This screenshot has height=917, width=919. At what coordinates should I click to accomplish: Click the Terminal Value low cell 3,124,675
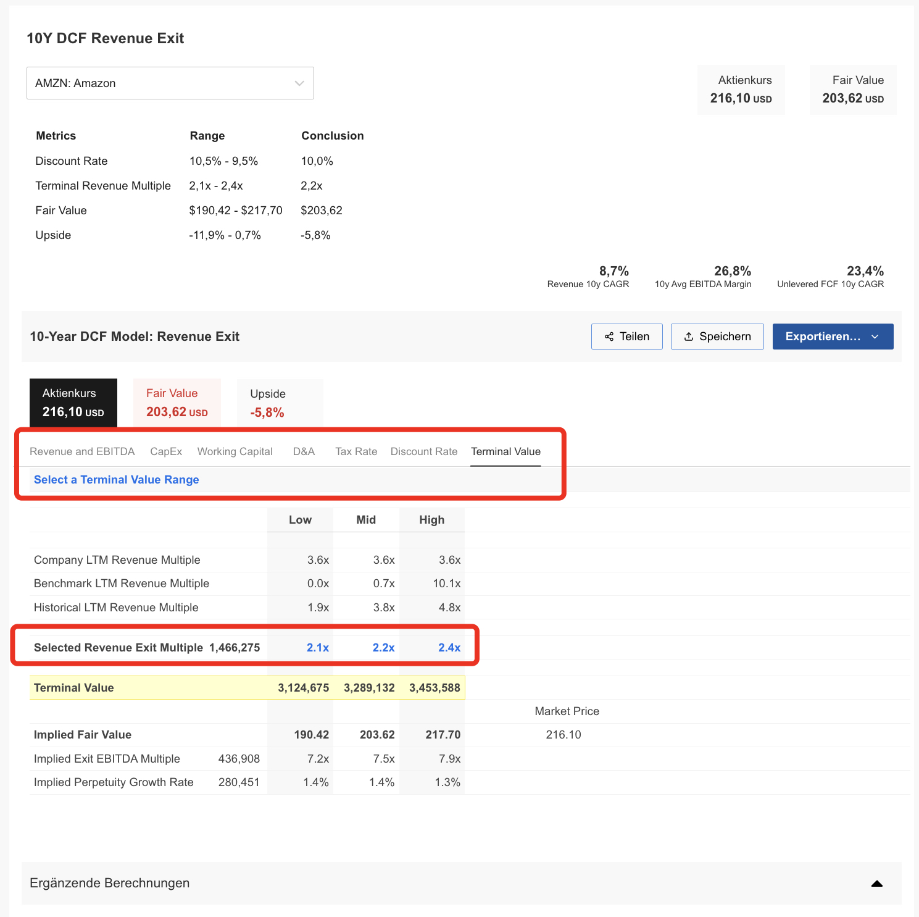pyautogui.click(x=303, y=688)
